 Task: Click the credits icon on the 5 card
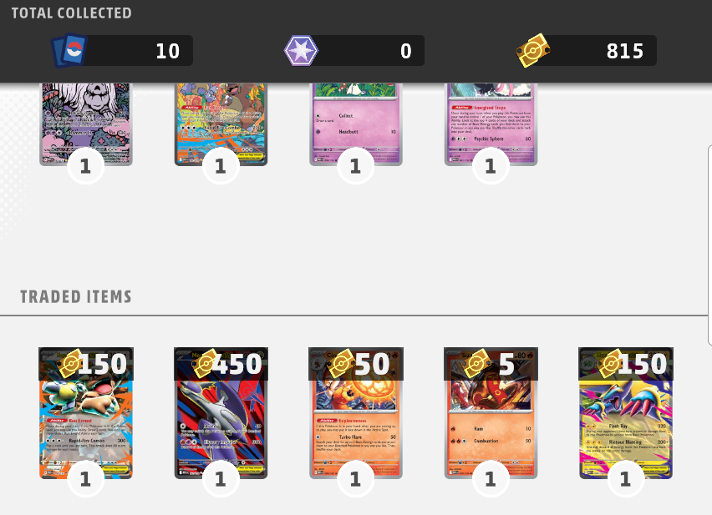[477, 364]
